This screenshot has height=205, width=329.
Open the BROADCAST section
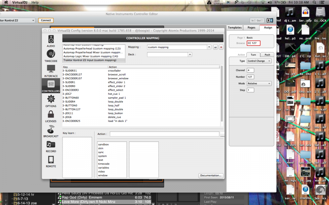point(51,131)
